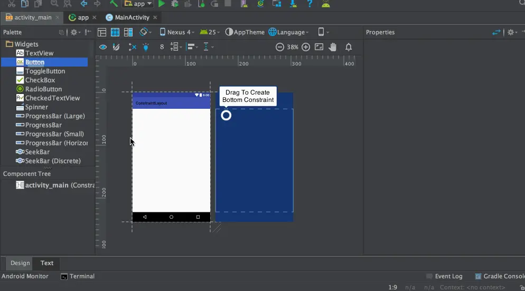Click the zoom to fit screen icon
525x291 pixels.
coord(319,47)
